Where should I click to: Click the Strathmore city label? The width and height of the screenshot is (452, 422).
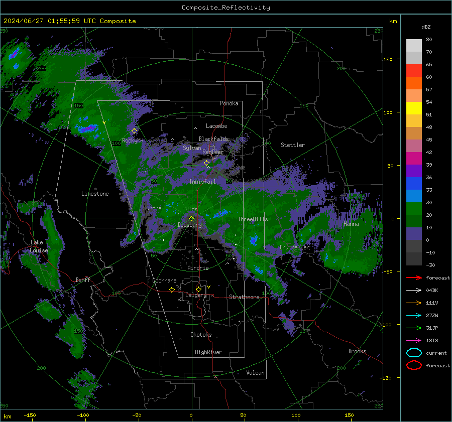pos(244,297)
